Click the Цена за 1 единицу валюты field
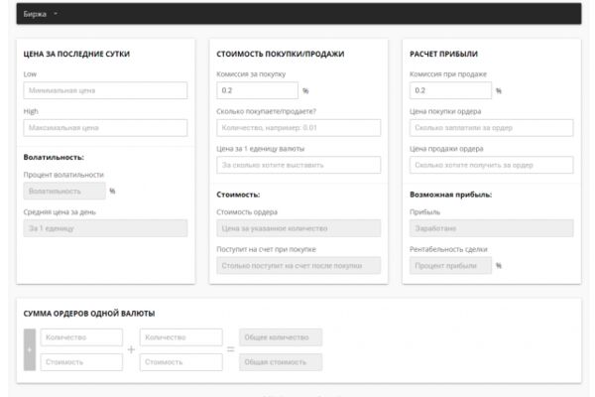 click(x=298, y=165)
